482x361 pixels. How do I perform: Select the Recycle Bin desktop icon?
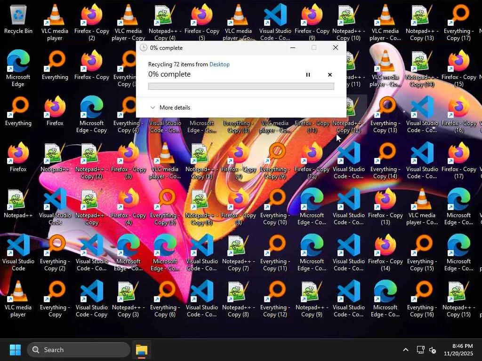tap(18, 20)
